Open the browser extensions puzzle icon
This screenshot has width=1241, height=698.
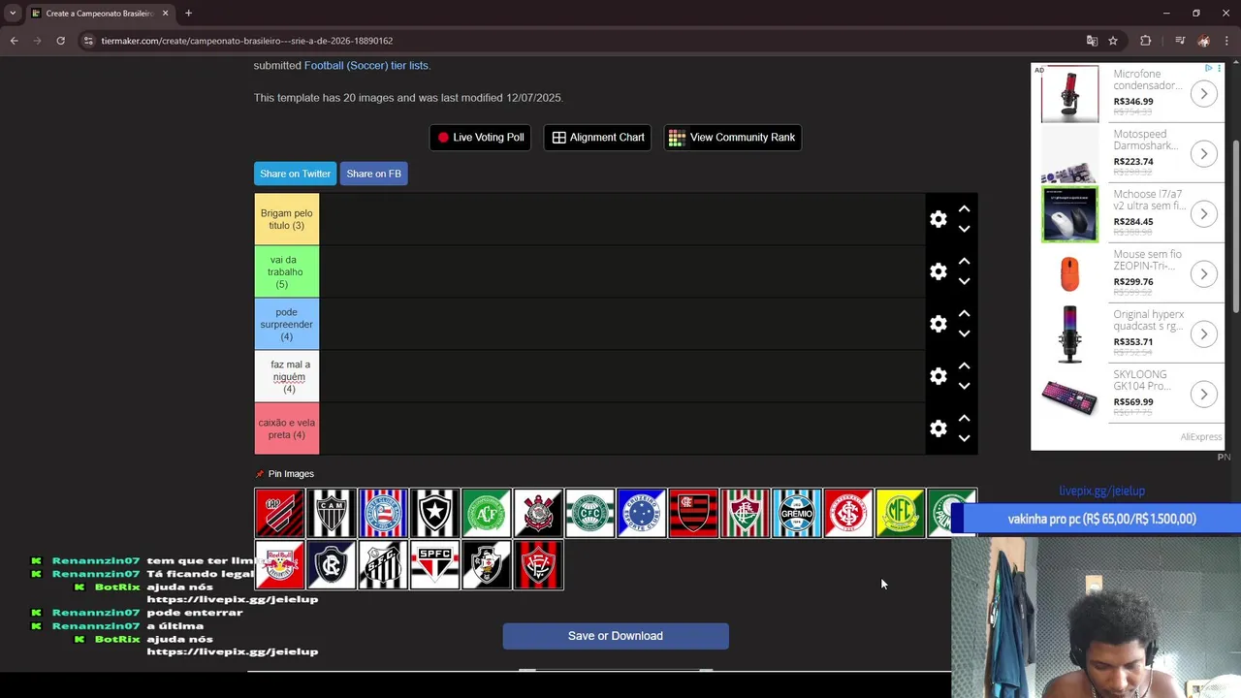(x=1146, y=41)
